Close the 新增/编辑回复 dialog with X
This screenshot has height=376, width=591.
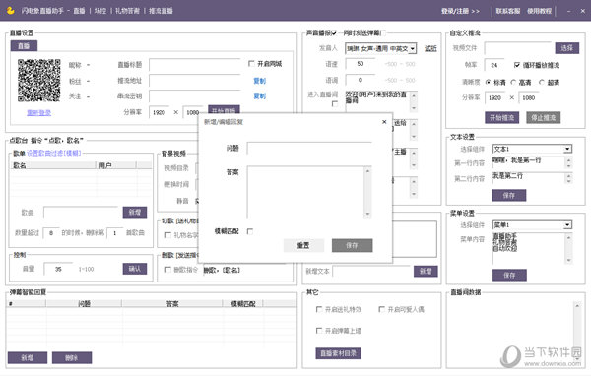[384, 122]
